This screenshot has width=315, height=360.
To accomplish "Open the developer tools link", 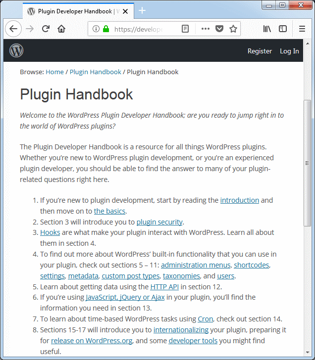I will click(193, 341).
